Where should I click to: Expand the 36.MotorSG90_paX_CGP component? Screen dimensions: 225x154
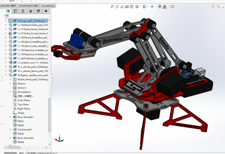(x=6, y=25)
